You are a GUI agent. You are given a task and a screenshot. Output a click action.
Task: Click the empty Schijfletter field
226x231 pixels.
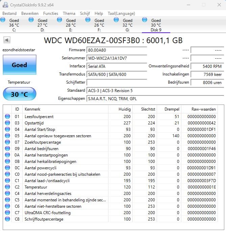pos(117,82)
